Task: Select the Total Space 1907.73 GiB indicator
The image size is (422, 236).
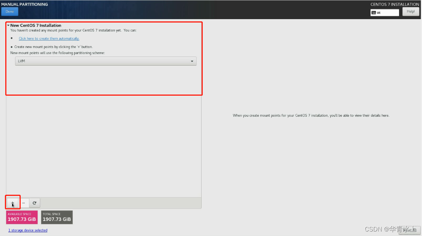Action: (x=57, y=217)
